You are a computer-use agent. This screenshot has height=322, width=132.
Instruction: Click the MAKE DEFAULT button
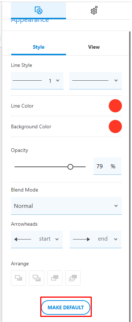tap(66, 307)
